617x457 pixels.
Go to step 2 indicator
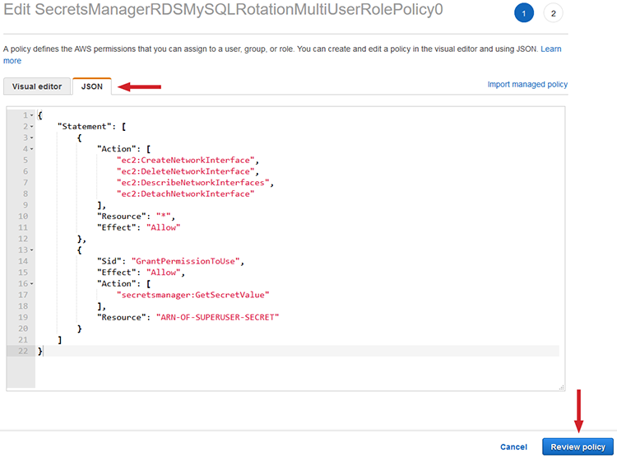tap(554, 13)
